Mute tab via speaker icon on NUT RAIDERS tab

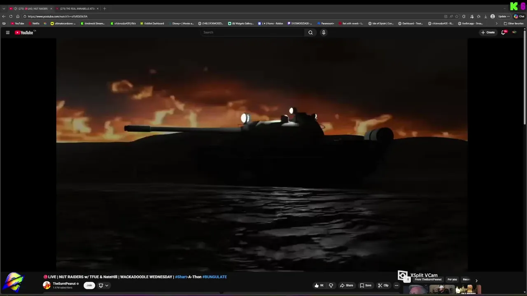tap(15, 9)
